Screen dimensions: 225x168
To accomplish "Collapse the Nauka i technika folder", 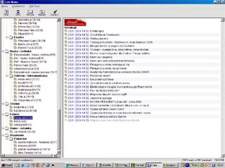I will click(3, 51).
